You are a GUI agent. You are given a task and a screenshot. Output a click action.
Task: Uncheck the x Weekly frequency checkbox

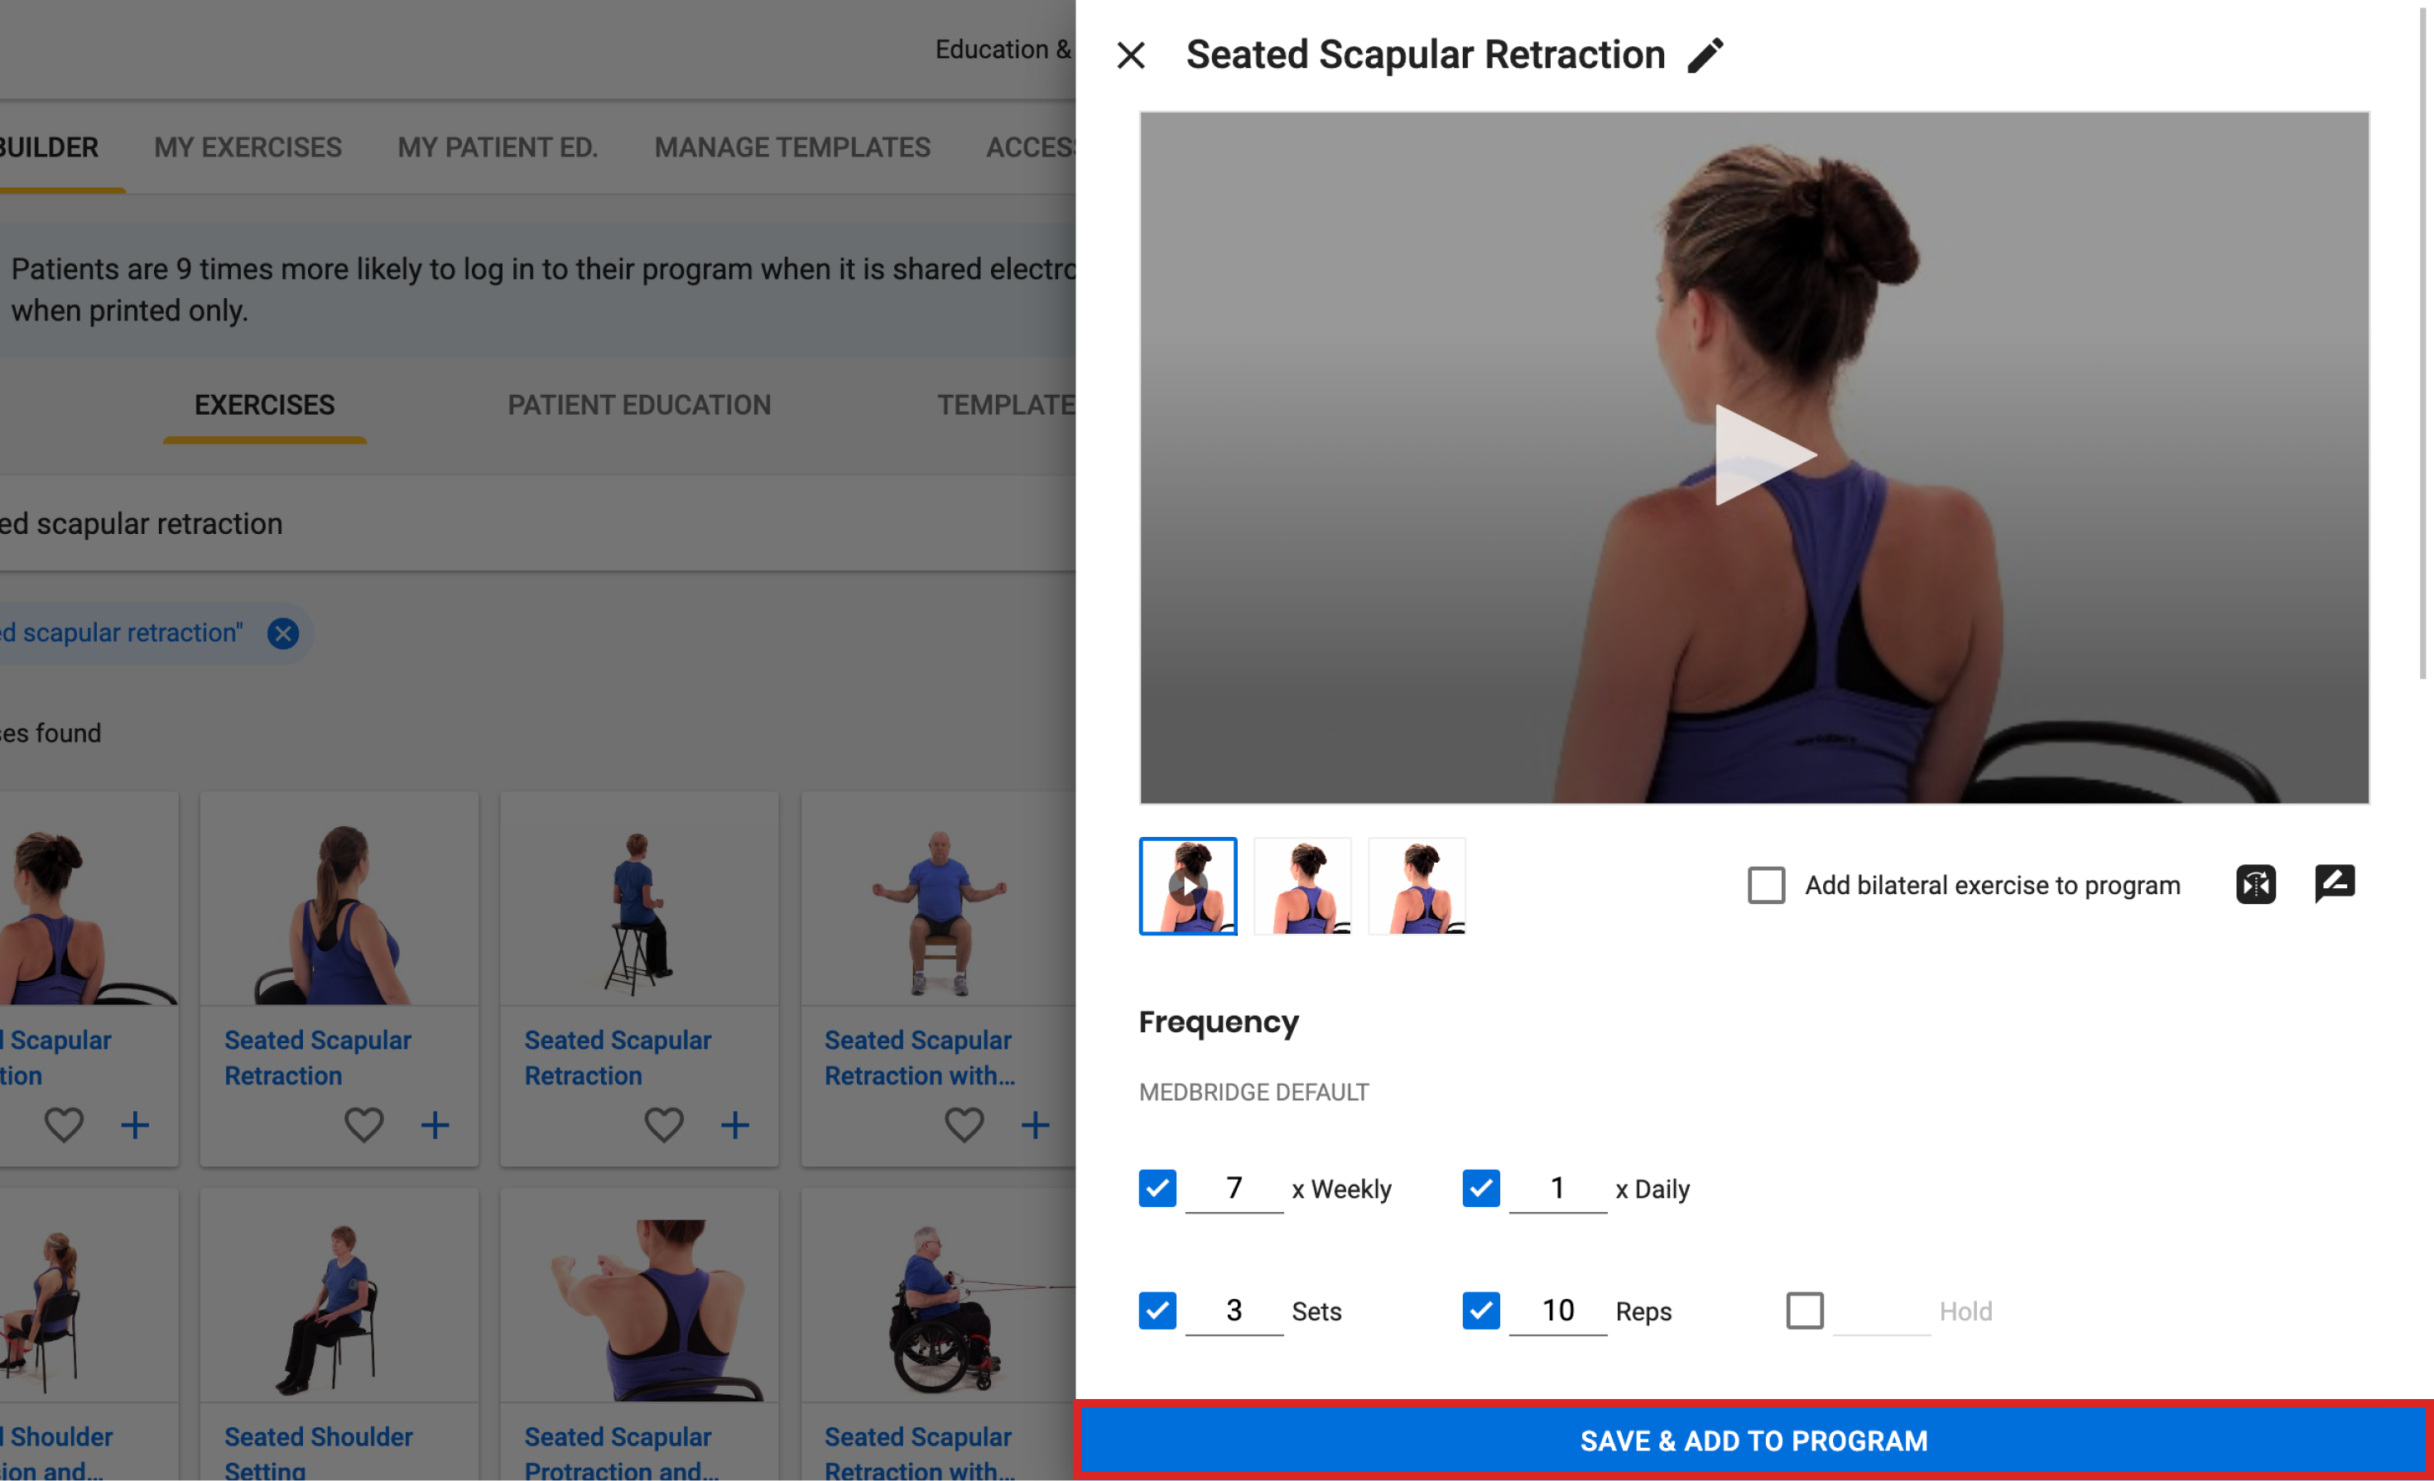click(1157, 1189)
